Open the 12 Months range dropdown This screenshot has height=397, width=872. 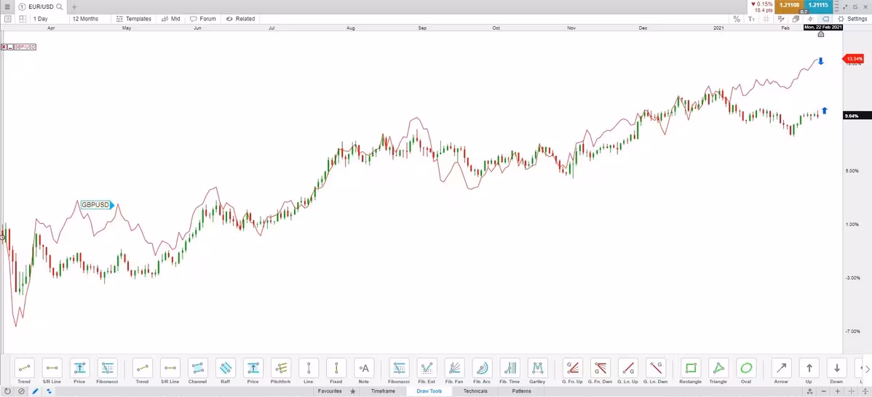pyautogui.click(x=85, y=19)
